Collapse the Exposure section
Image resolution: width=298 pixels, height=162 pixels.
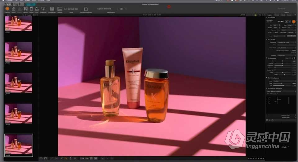(267, 58)
